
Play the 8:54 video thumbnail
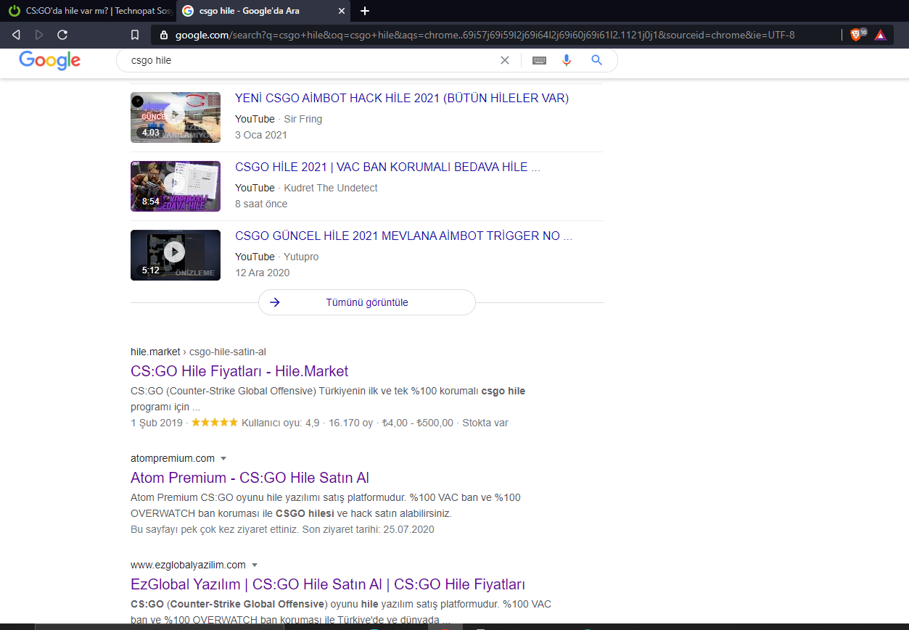tap(176, 186)
